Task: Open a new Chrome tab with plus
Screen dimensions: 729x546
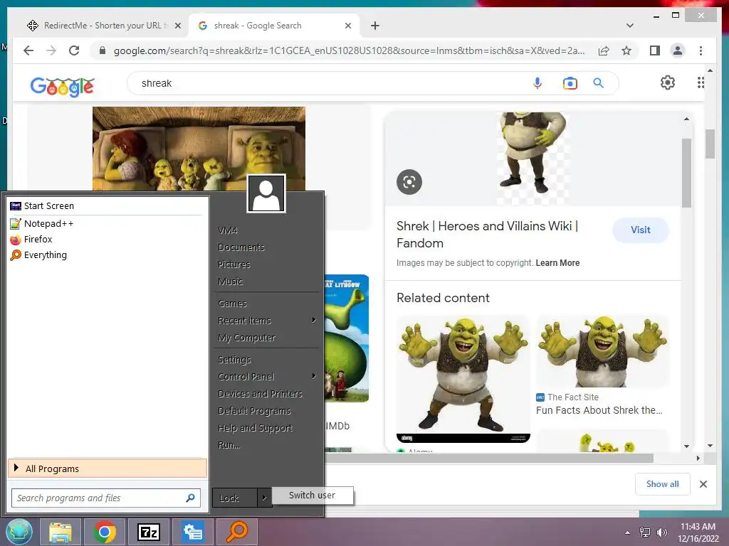Action: 374,26
